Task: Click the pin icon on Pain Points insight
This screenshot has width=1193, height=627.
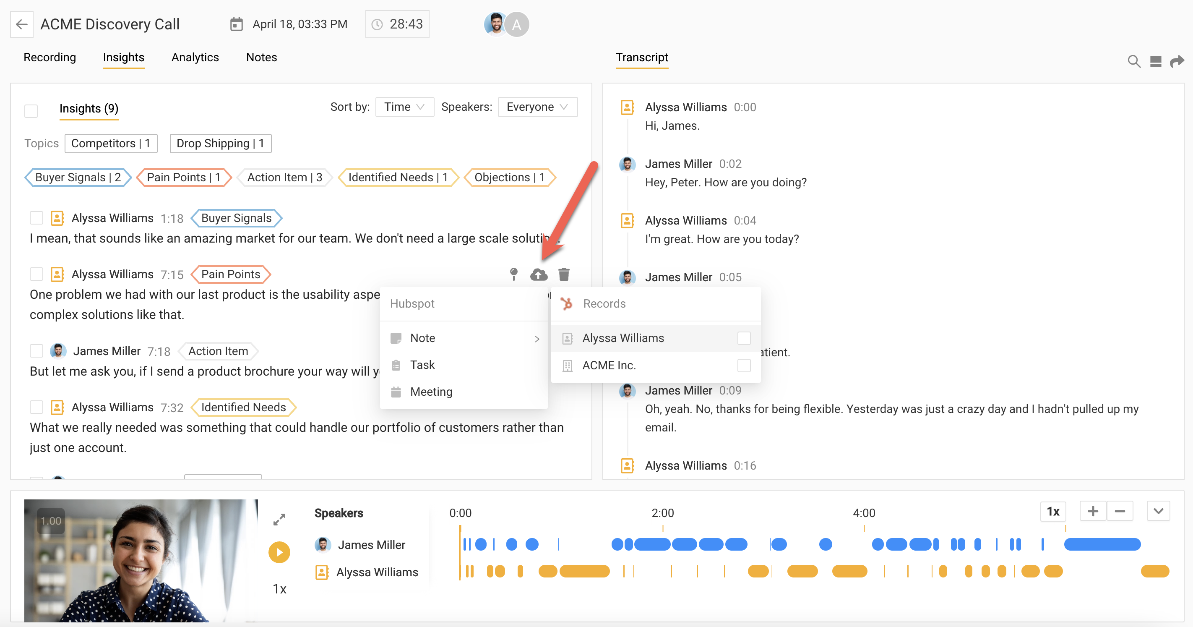Action: [x=513, y=274]
